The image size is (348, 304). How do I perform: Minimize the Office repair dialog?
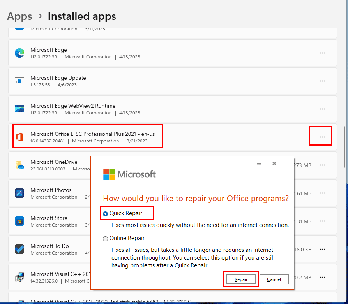click(x=259, y=163)
